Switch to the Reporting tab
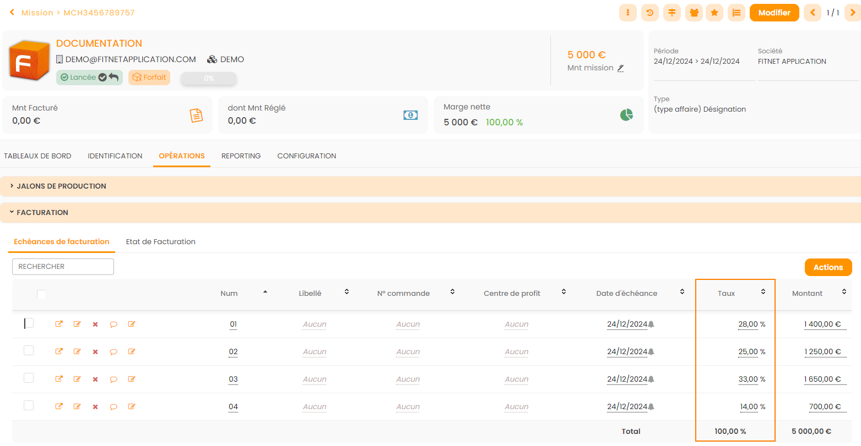Viewport: 861px width, 446px height. click(x=241, y=156)
